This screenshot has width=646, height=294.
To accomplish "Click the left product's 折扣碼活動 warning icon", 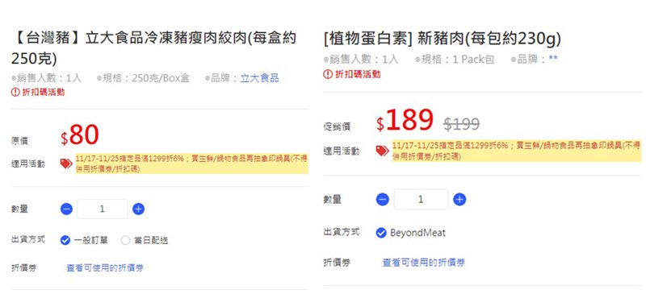I will pos(15,92).
